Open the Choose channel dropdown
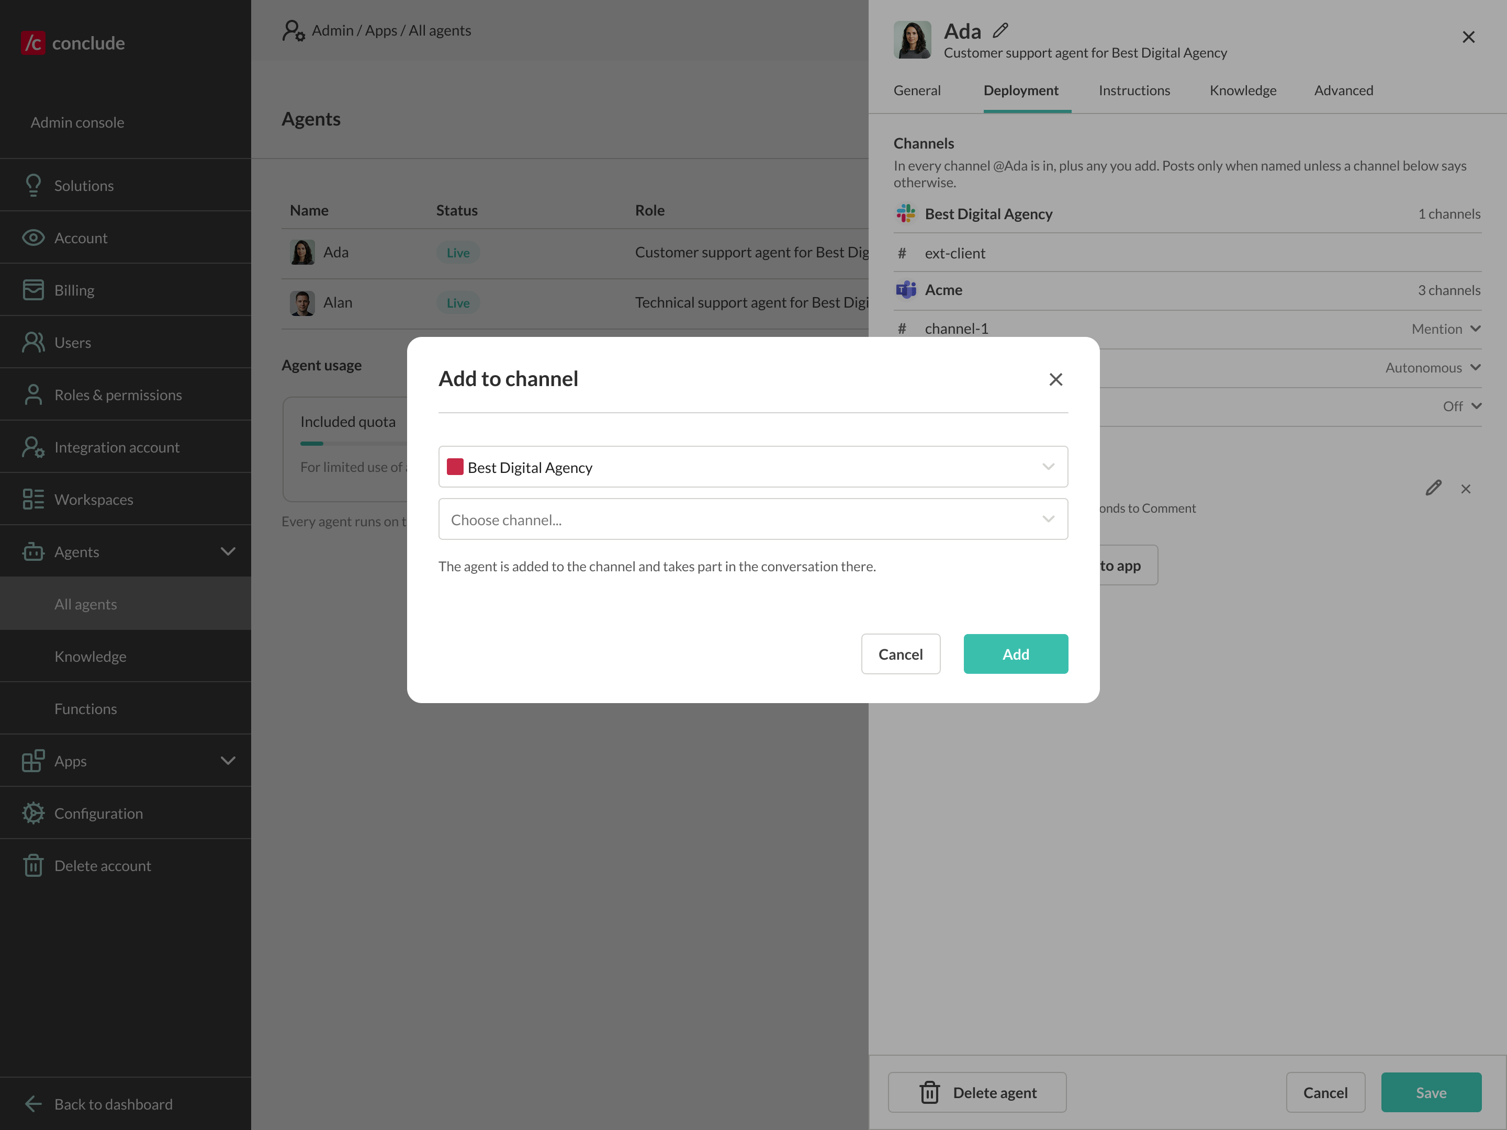This screenshot has width=1507, height=1130. 753,519
